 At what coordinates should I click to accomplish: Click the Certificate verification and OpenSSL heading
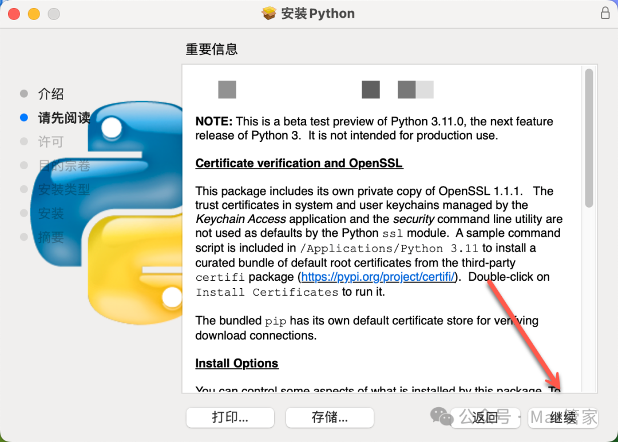click(299, 164)
